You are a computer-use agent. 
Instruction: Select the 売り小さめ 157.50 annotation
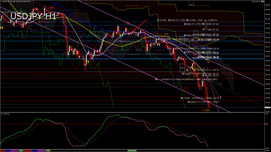[x=210, y=30]
